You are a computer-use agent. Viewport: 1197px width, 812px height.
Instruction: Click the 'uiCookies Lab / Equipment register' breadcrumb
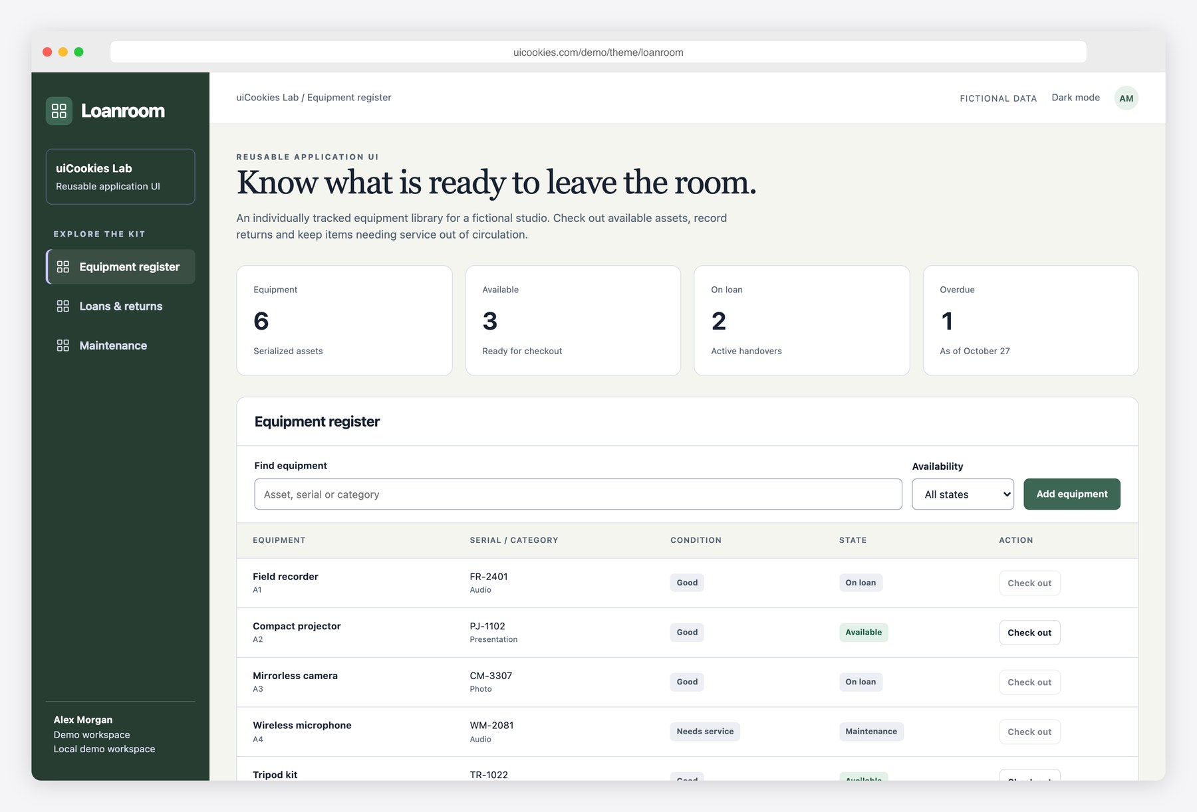pyautogui.click(x=314, y=98)
